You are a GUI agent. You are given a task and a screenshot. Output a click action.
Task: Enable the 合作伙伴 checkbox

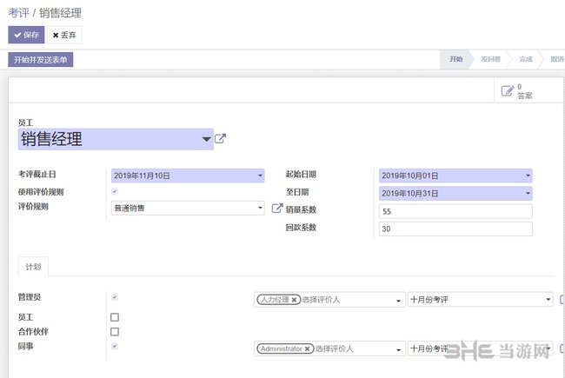115,332
